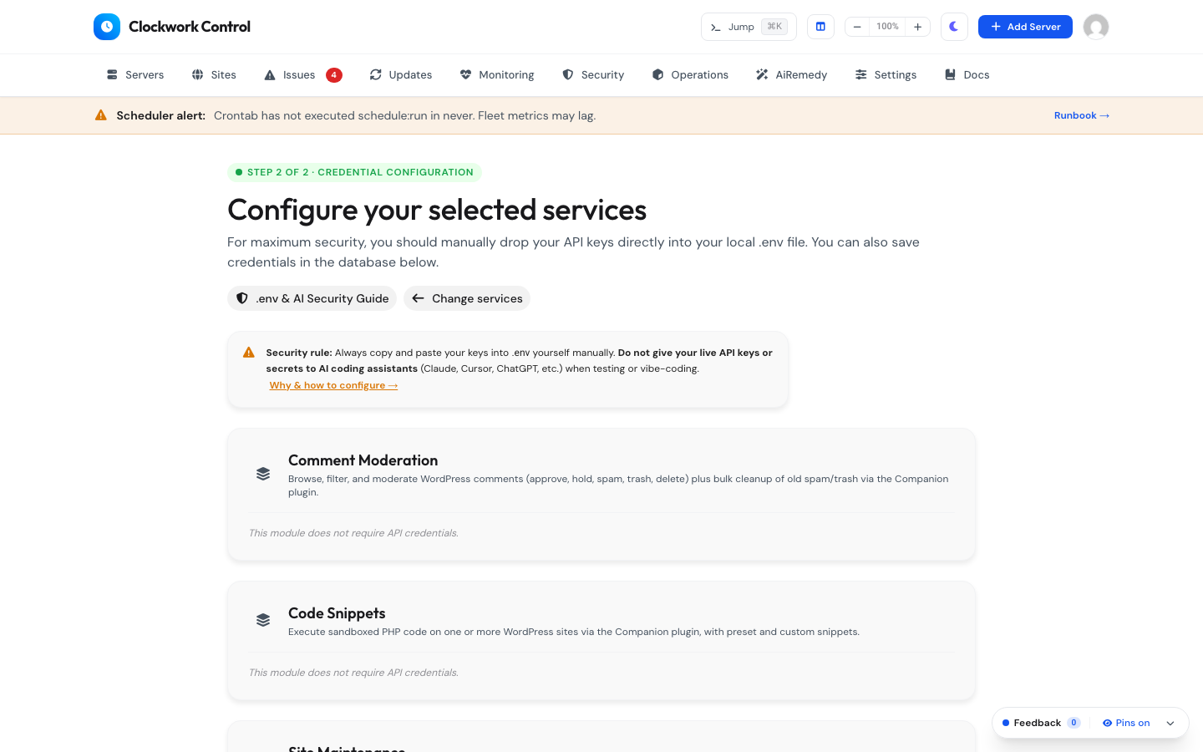1203x752 pixels.
Task: Click the Change services button
Action: pos(467,298)
